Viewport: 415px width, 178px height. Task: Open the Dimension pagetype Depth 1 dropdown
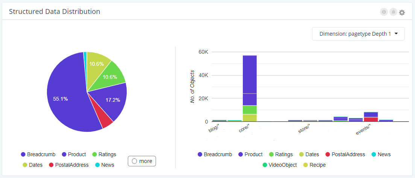358,34
